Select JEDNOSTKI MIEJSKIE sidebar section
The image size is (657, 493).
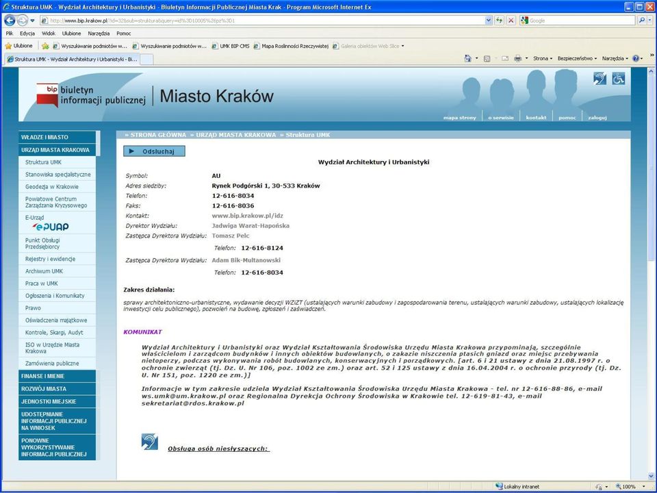57,401
